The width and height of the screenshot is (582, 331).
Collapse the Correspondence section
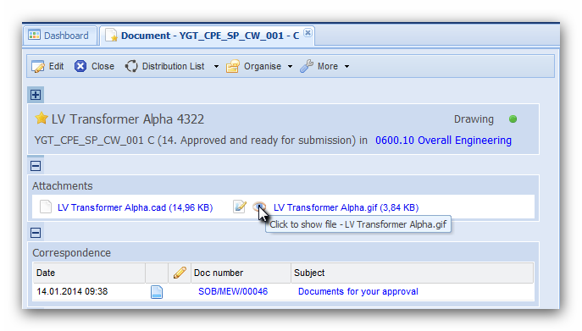tap(36, 233)
